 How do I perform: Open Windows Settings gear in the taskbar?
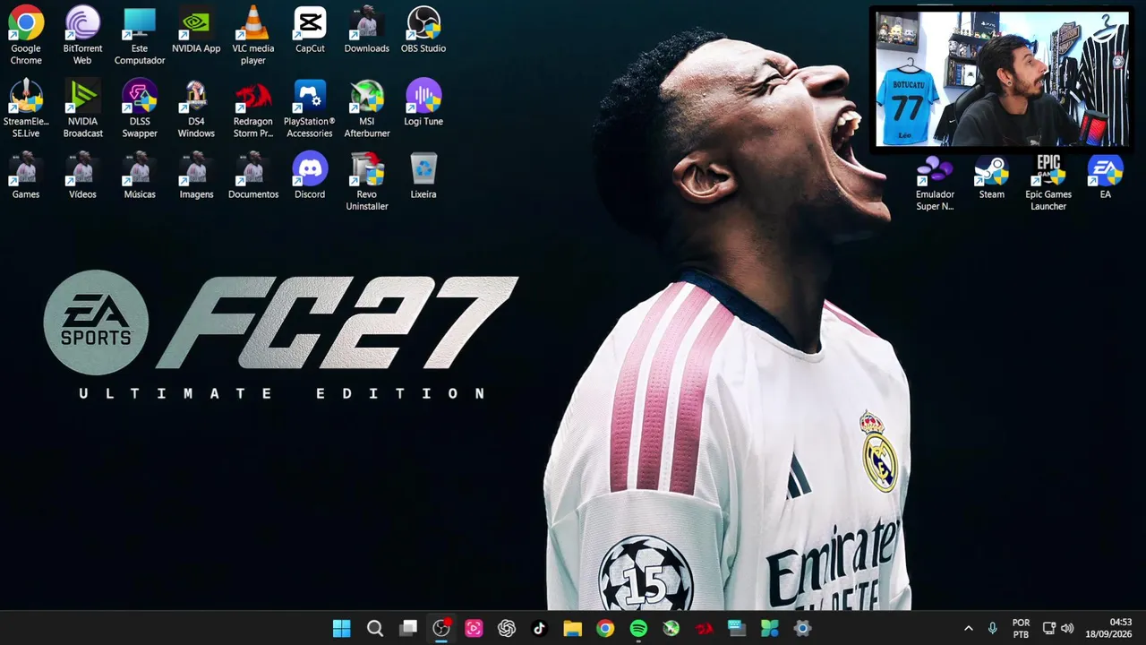pos(803,629)
